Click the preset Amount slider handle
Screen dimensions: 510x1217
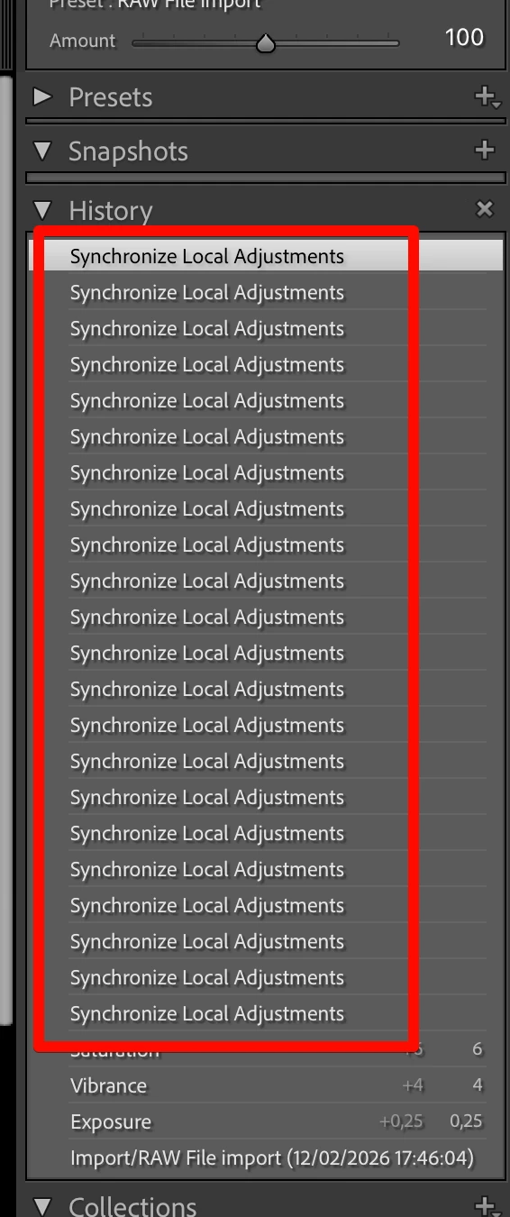coord(265,42)
